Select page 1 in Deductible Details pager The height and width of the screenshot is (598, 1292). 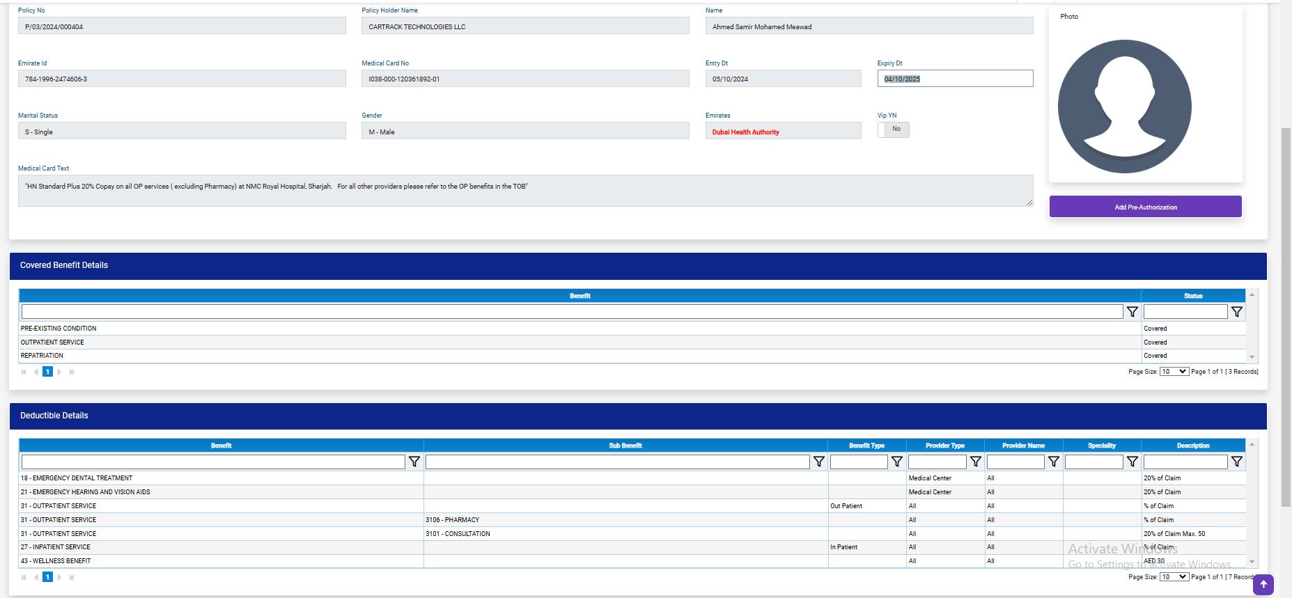click(47, 577)
